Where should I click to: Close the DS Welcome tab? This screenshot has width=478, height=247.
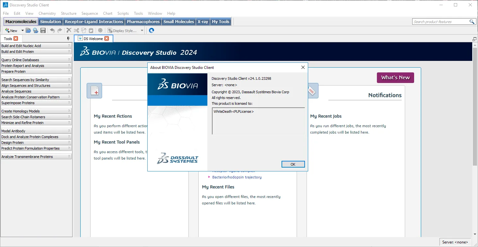(x=107, y=38)
